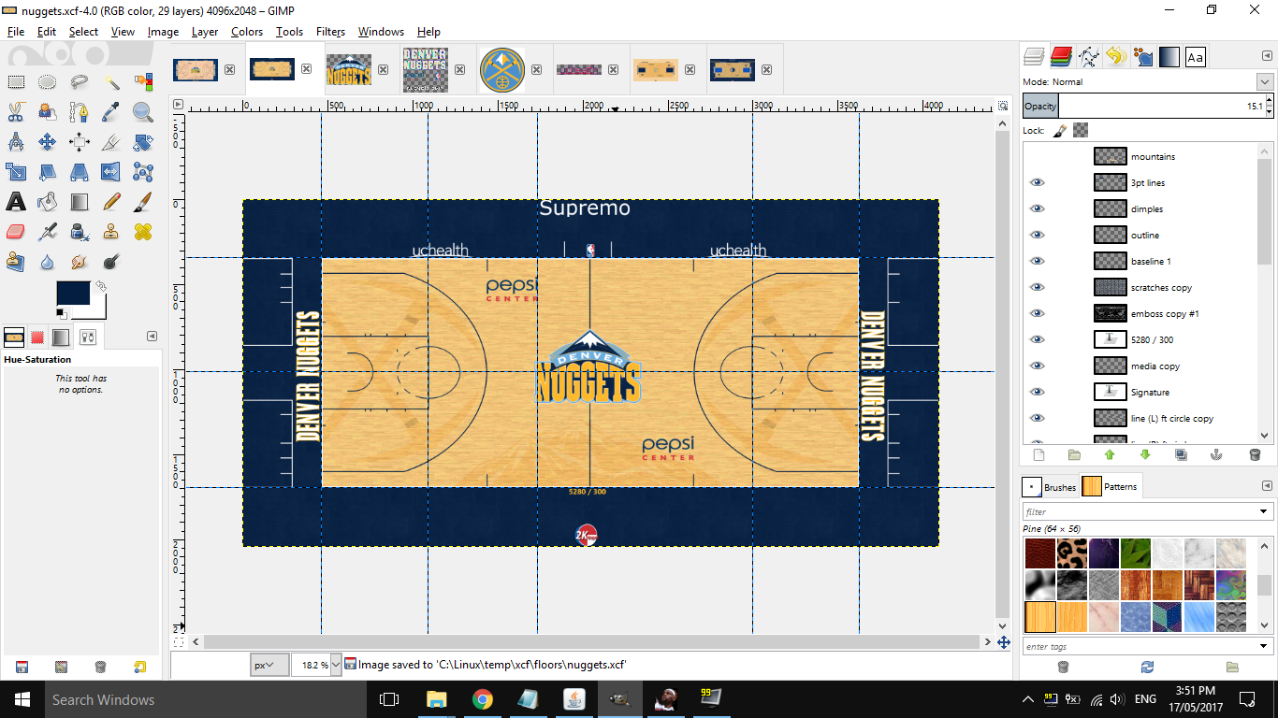Screen dimensions: 1278x718
Task: Click the foreground dark navy color swatch
Action: (71, 294)
